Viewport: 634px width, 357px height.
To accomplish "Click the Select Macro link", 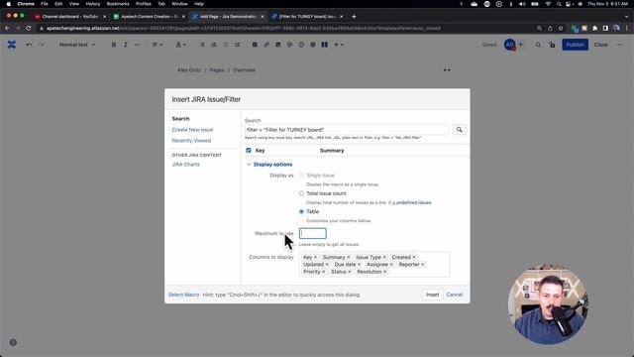I will [183, 295].
